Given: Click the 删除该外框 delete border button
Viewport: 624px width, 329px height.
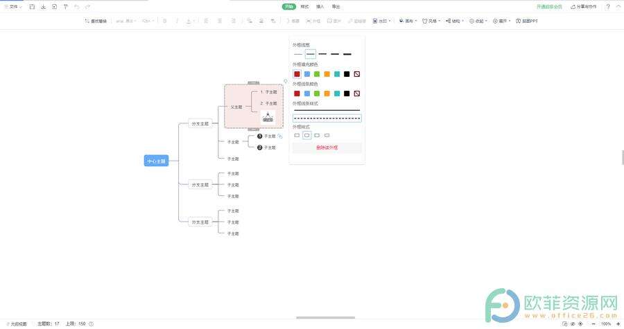Looking at the screenshot, I should [x=327, y=148].
